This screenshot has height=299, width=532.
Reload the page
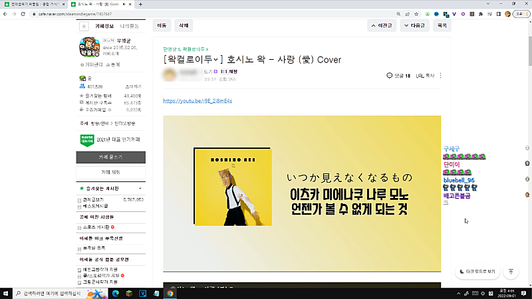pos(23,14)
